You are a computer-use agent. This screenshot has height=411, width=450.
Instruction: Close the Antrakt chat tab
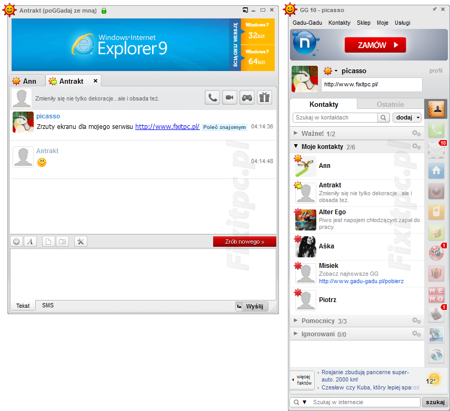pos(96,81)
